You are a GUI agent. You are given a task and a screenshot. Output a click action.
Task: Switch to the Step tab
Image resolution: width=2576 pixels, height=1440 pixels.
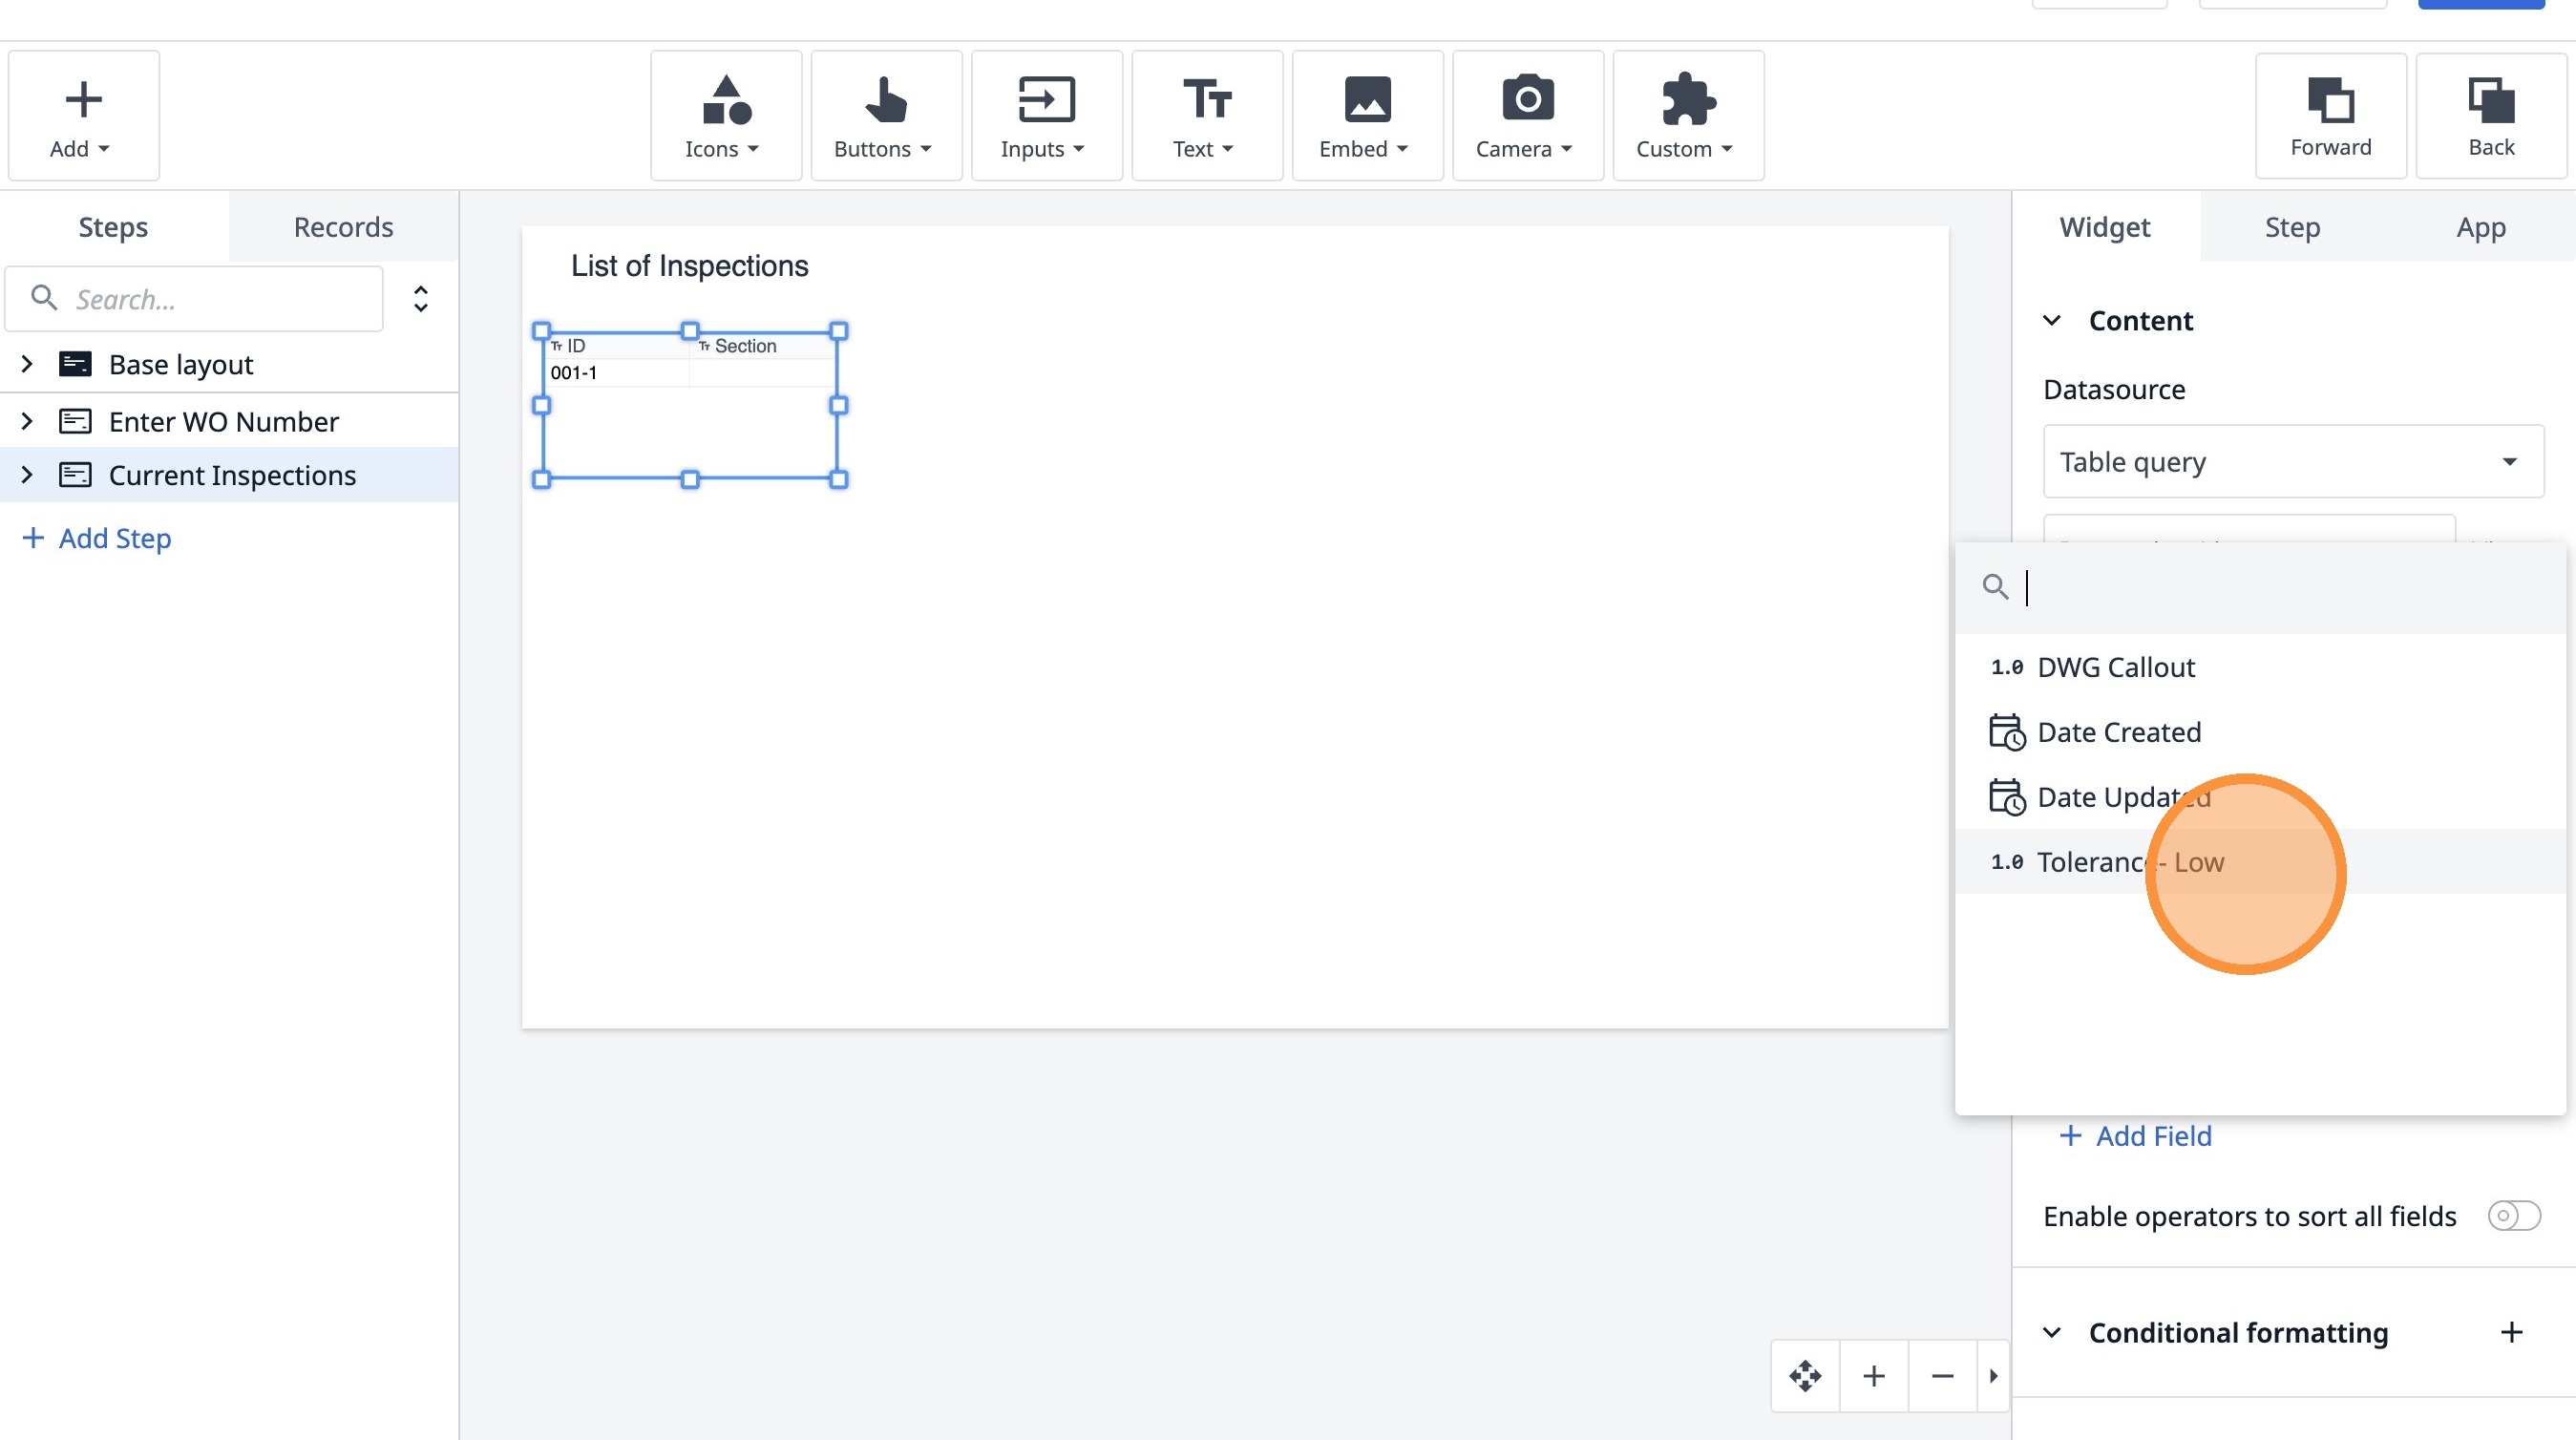click(x=2292, y=227)
